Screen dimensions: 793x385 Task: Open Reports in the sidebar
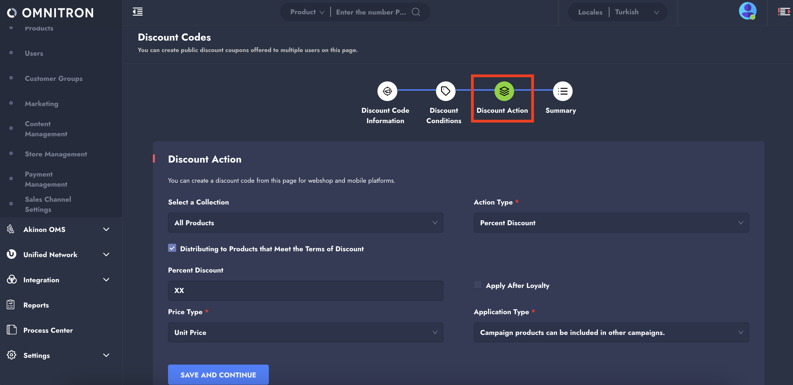click(x=36, y=305)
